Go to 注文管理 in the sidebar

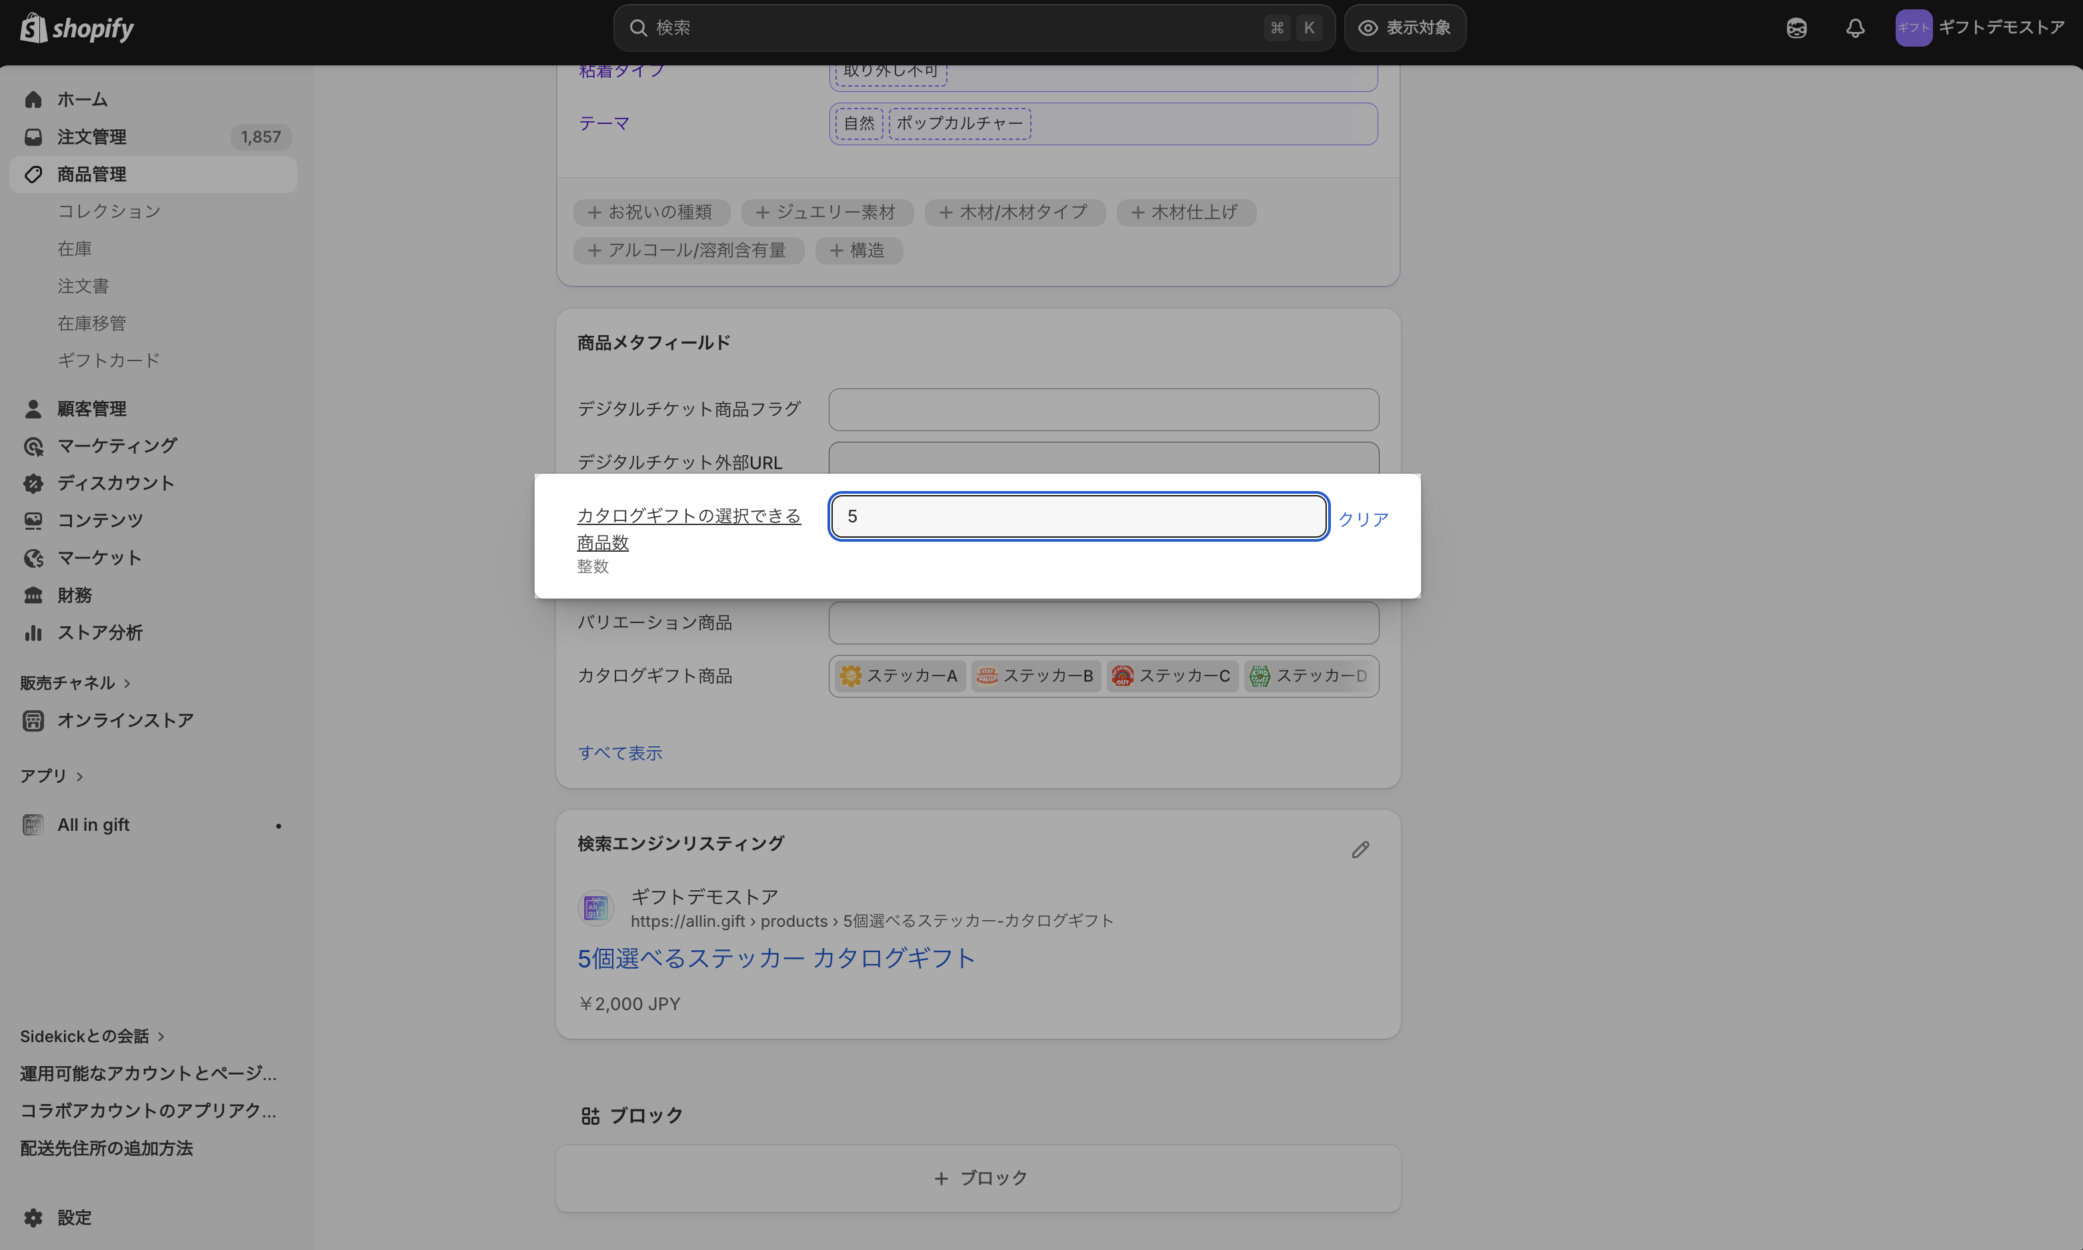click(x=91, y=137)
